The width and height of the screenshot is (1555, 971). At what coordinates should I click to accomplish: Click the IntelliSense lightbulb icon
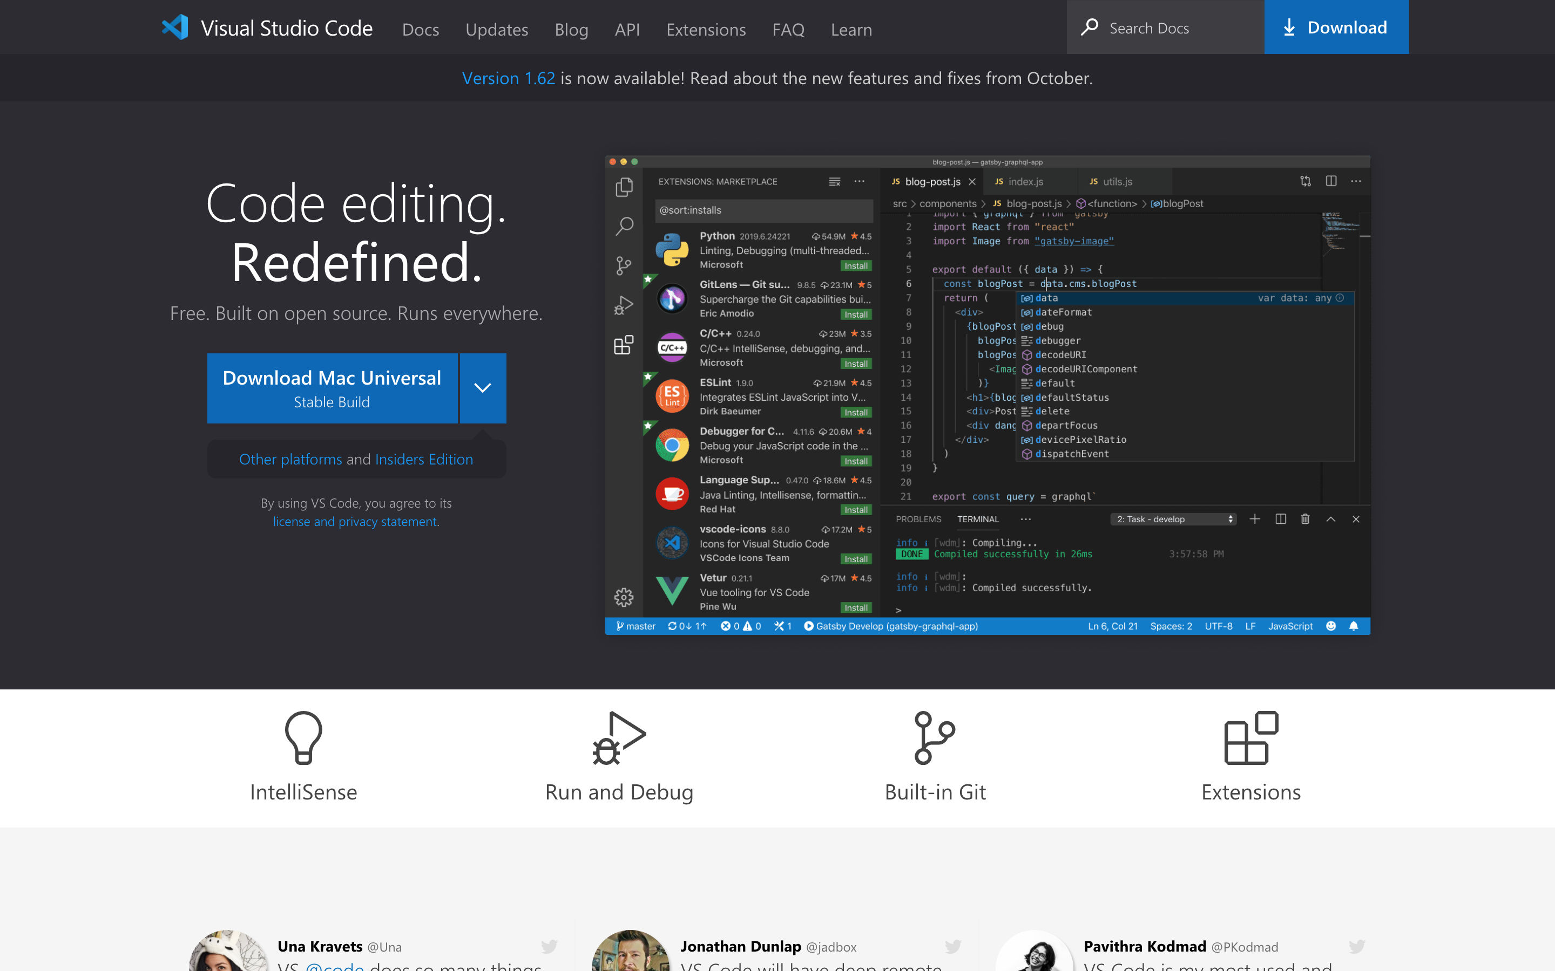coord(303,737)
